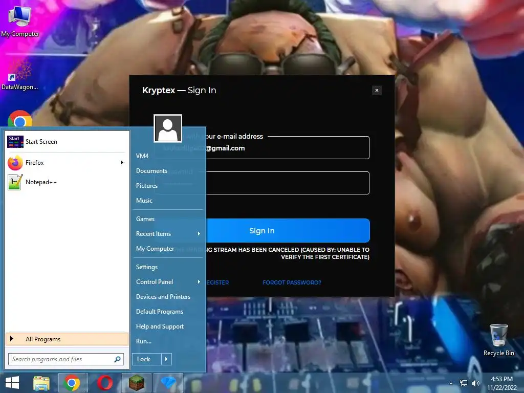This screenshot has height=393, width=524.
Task: Open Default Programs
Action: point(168,312)
